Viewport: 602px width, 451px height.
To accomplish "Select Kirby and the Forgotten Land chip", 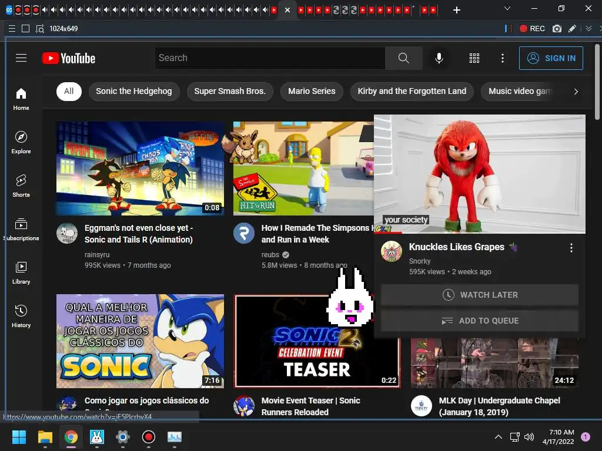I will click(x=412, y=91).
